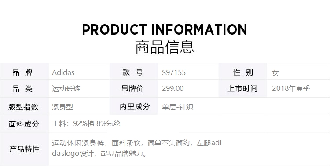Click the Adidas brand value

point(63,72)
